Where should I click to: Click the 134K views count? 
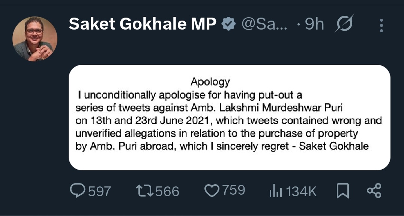(301, 191)
